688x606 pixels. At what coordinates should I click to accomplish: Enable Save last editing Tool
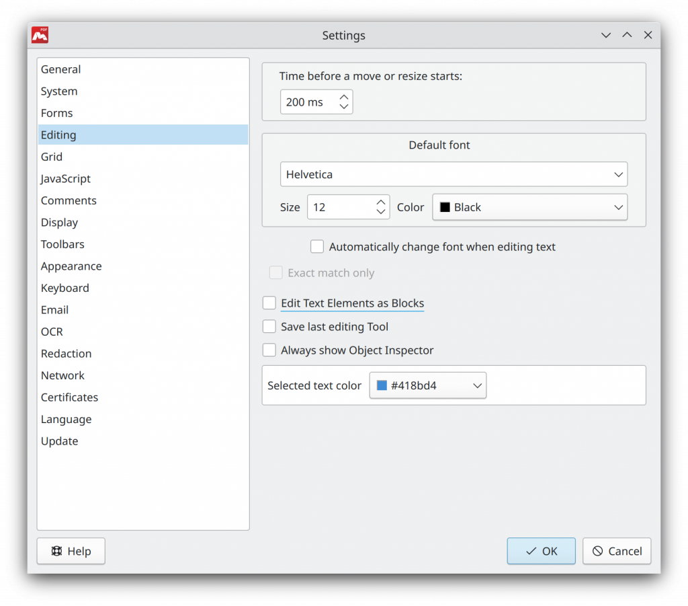(x=269, y=326)
